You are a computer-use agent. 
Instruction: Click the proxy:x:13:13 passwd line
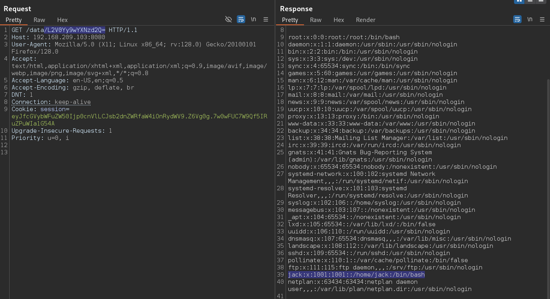pyautogui.click(x=364, y=116)
